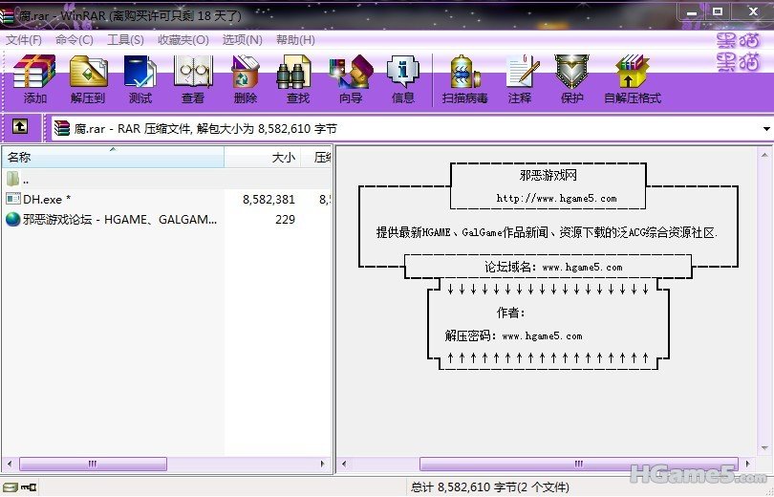774x497 pixels.
Task: Maximize the WinRAR window
Action: tap(718, 11)
